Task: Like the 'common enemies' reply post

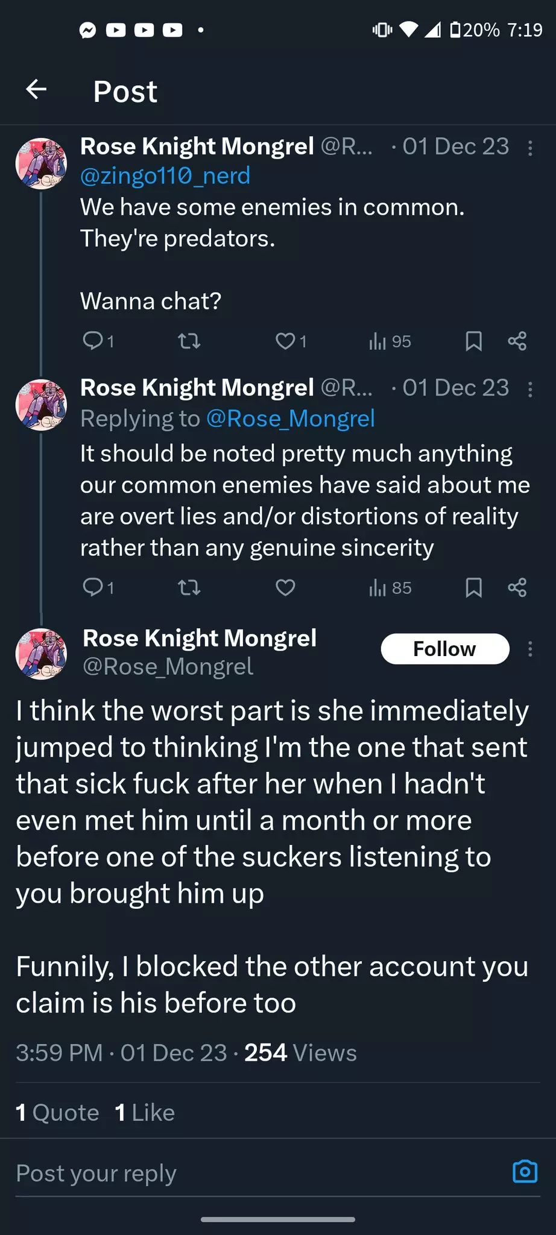Action: (x=285, y=587)
